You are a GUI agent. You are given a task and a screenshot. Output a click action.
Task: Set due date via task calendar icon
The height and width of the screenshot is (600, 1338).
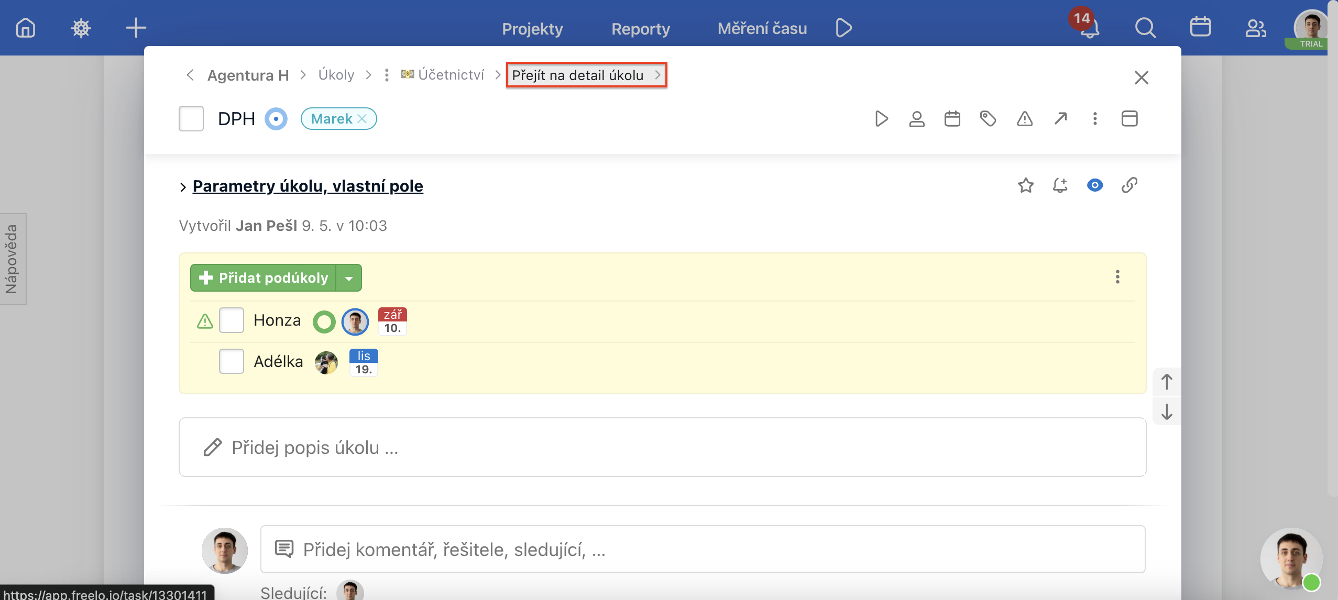click(952, 119)
